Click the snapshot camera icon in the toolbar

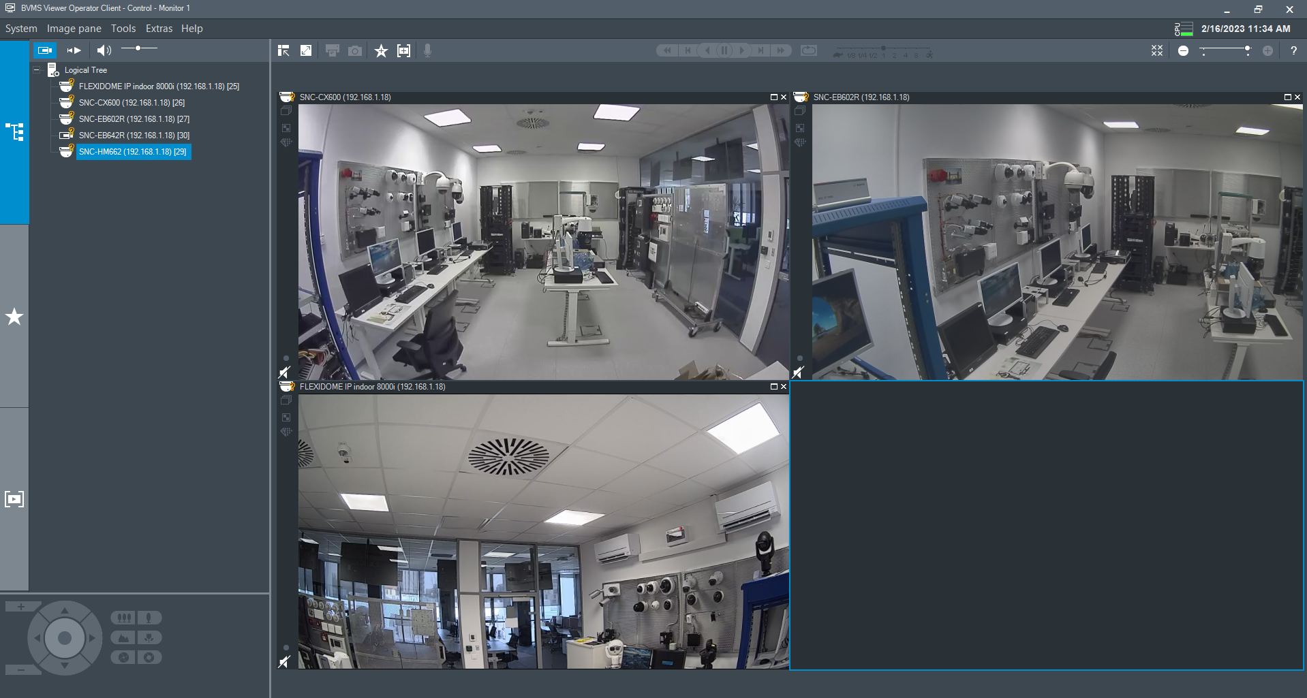click(355, 51)
